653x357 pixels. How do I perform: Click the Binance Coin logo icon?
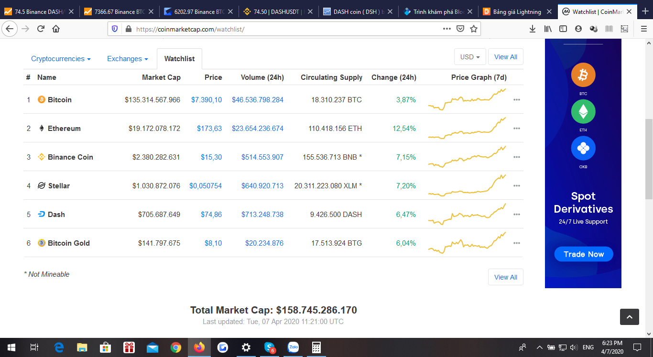42,157
